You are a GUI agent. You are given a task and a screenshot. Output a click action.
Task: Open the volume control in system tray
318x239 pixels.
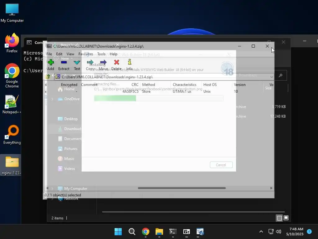[279, 232]
